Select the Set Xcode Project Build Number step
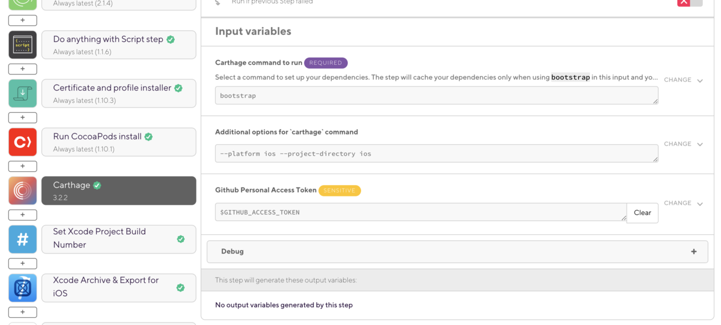 click(119, 240)
